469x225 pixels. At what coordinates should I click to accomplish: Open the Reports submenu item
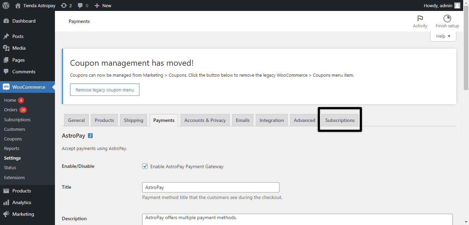pos(12,148)
